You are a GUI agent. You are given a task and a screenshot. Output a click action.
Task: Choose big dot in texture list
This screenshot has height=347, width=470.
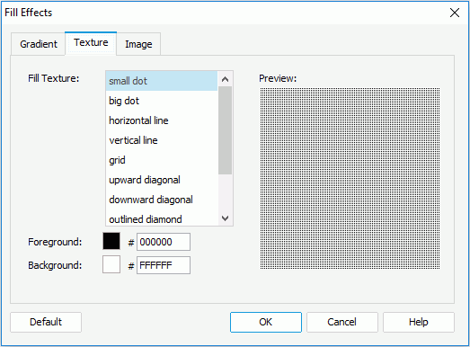162,101
